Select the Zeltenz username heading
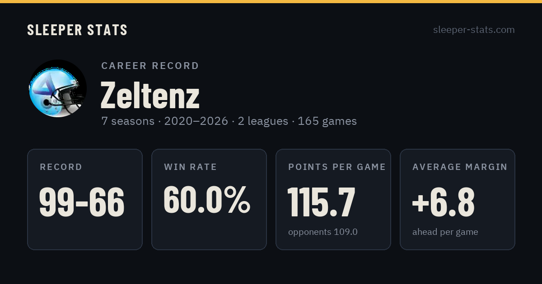This screenshot has width=542, height=284. pos(150,95)
